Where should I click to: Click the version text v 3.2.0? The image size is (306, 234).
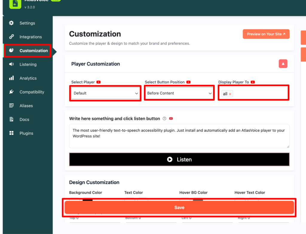30,7
